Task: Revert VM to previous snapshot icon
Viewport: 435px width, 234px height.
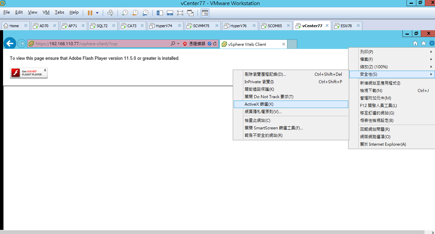Action: coord(135,13)
